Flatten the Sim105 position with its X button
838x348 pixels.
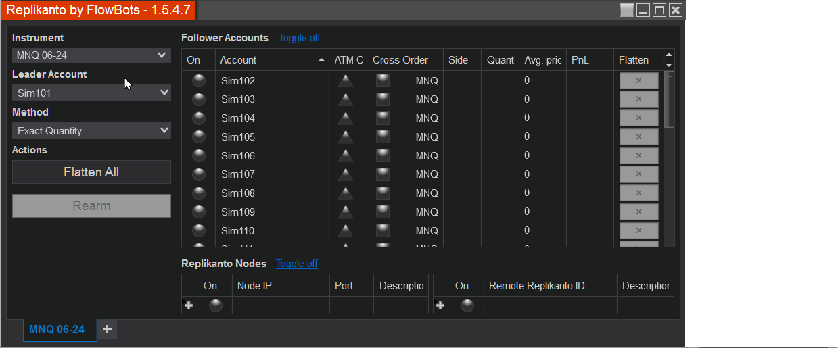(638, 137)
